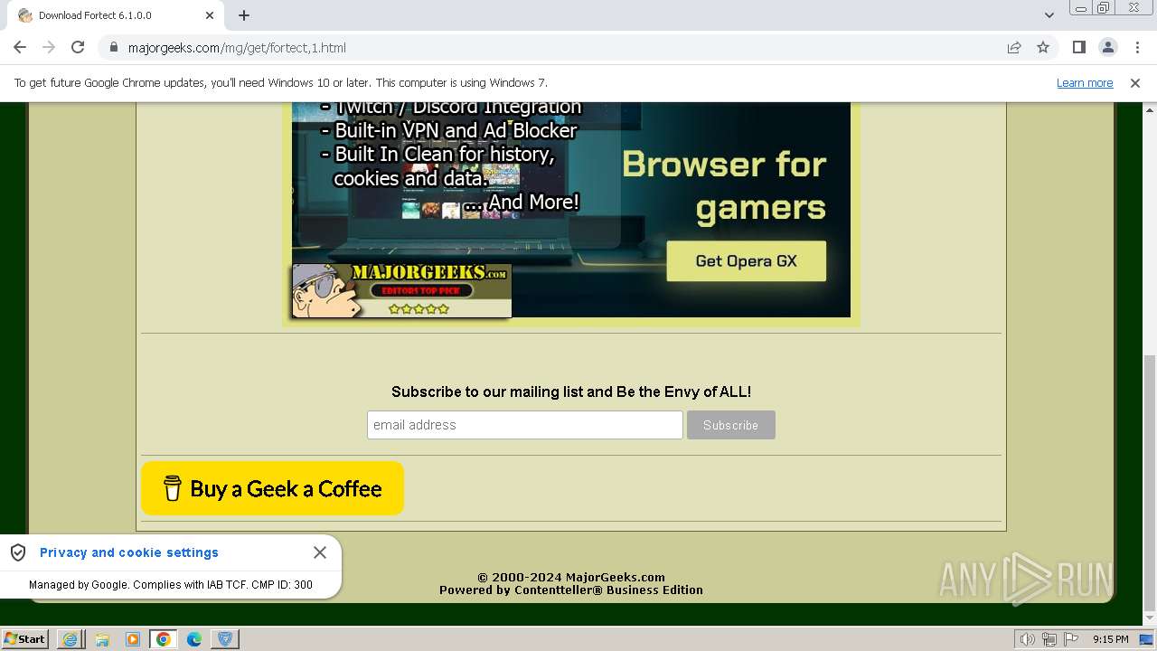Open File Explorer from taskbar

(101, 639)
